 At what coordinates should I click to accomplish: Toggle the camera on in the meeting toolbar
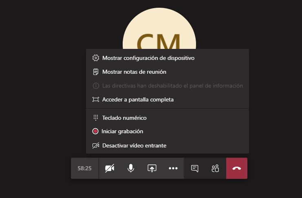pos(109,168)
